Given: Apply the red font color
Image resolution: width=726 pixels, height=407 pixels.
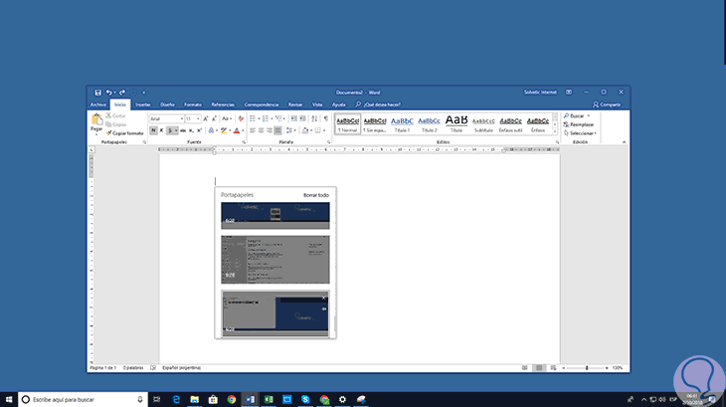Looking at the screenshot, I should (x=237, y=130).
